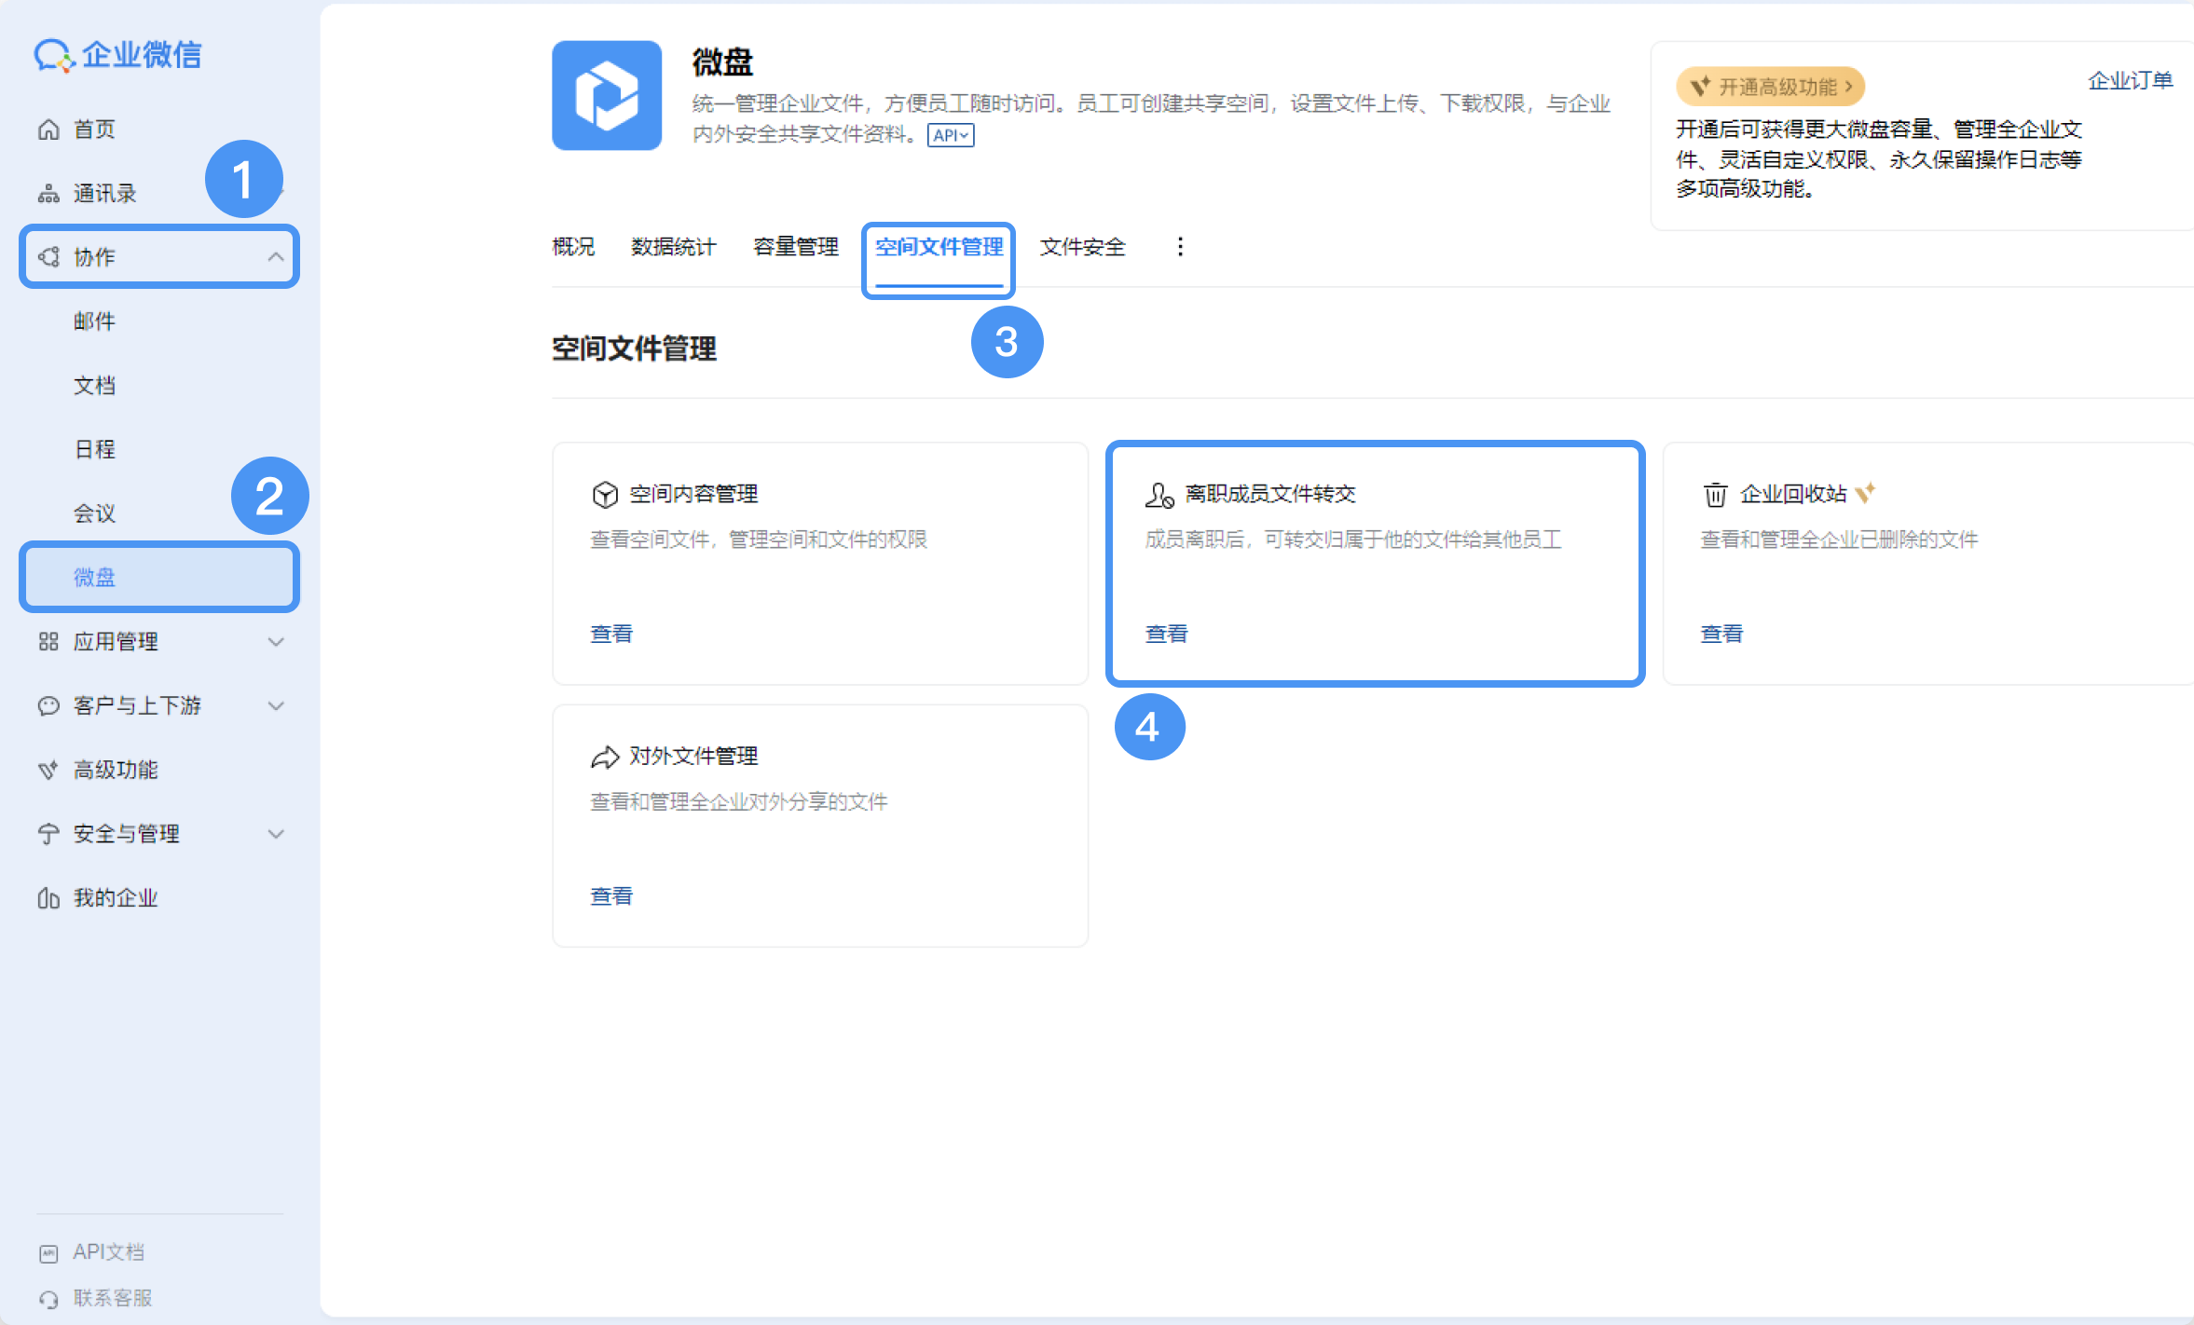The width and height of the screenshot is (2194, 1325).
Task: Collapse the 协作 section chevron
Action: click(x=276, y=257)
